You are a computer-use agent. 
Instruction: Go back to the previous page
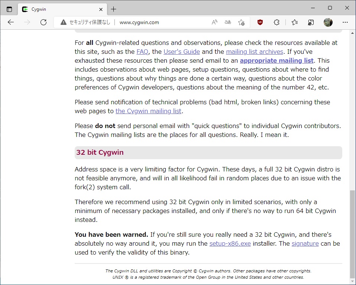pos(11,22)
